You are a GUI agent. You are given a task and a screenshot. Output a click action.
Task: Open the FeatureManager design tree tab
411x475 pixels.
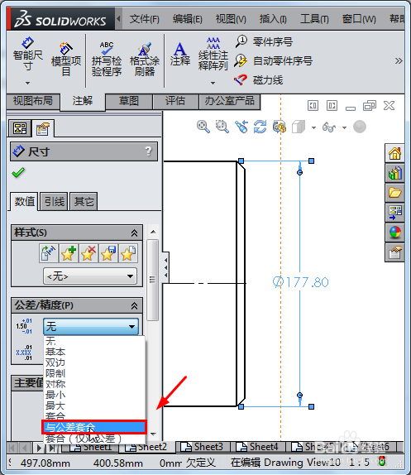20,128
